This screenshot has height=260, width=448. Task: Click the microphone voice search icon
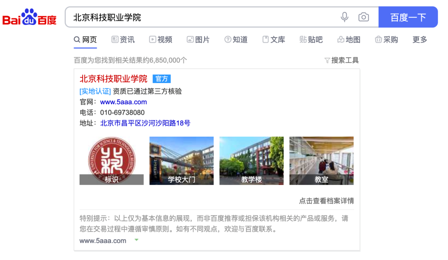click(345, 17)
